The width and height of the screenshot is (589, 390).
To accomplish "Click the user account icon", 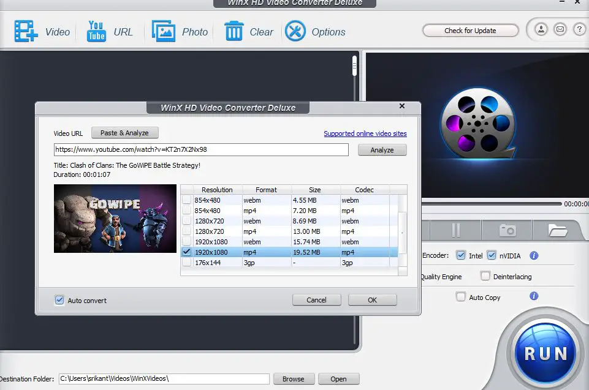I will click(x=541, y=29).
